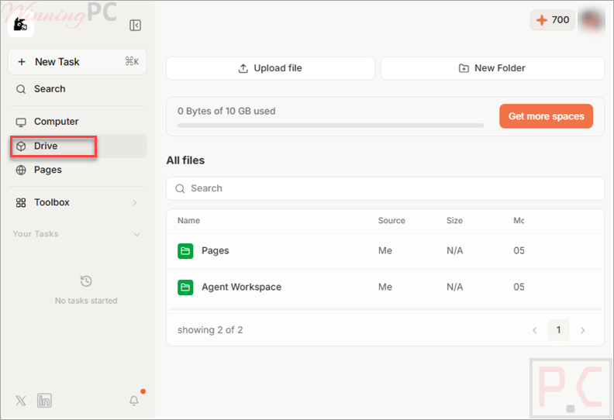Select Drive in the sidebar
This screenshot has width=614, height=420.
click(x=78, y=146)
